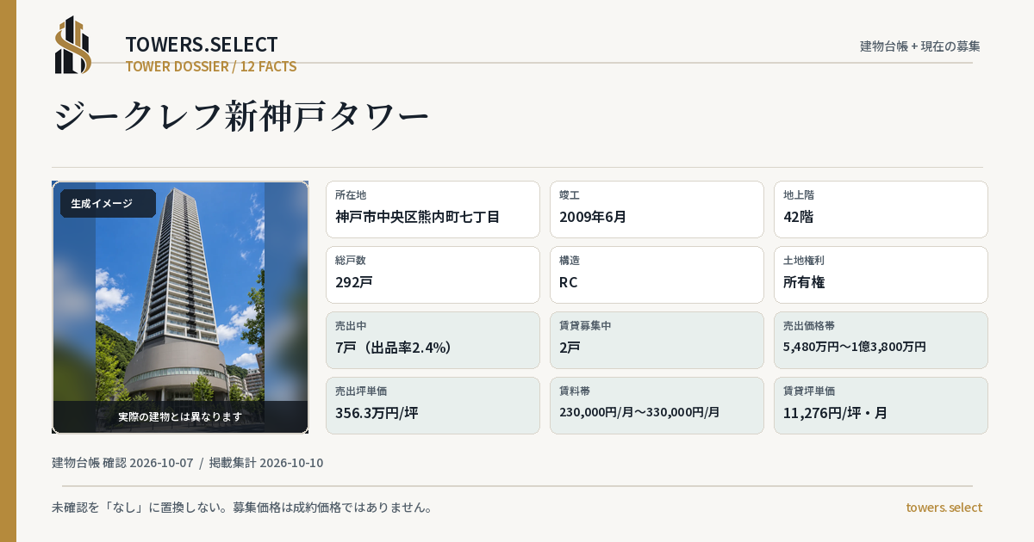This screenshot has width=1034, height=542.
Task: Click the 5,480万円〜1億3,800万円 price range
Action: click(855, 347)
